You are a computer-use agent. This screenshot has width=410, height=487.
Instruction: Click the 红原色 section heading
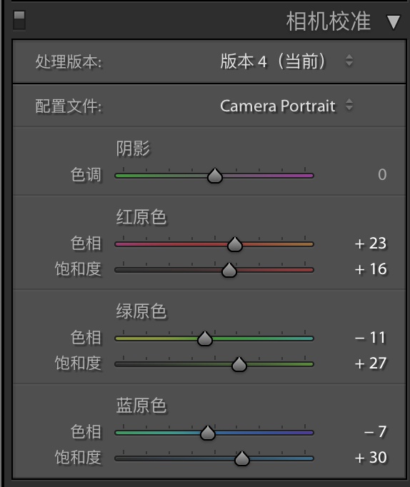pos(141,217)
